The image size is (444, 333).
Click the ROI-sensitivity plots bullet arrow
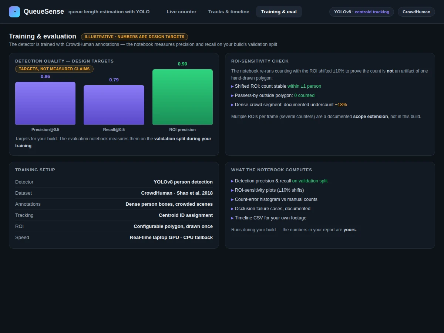tap(232, 190)
